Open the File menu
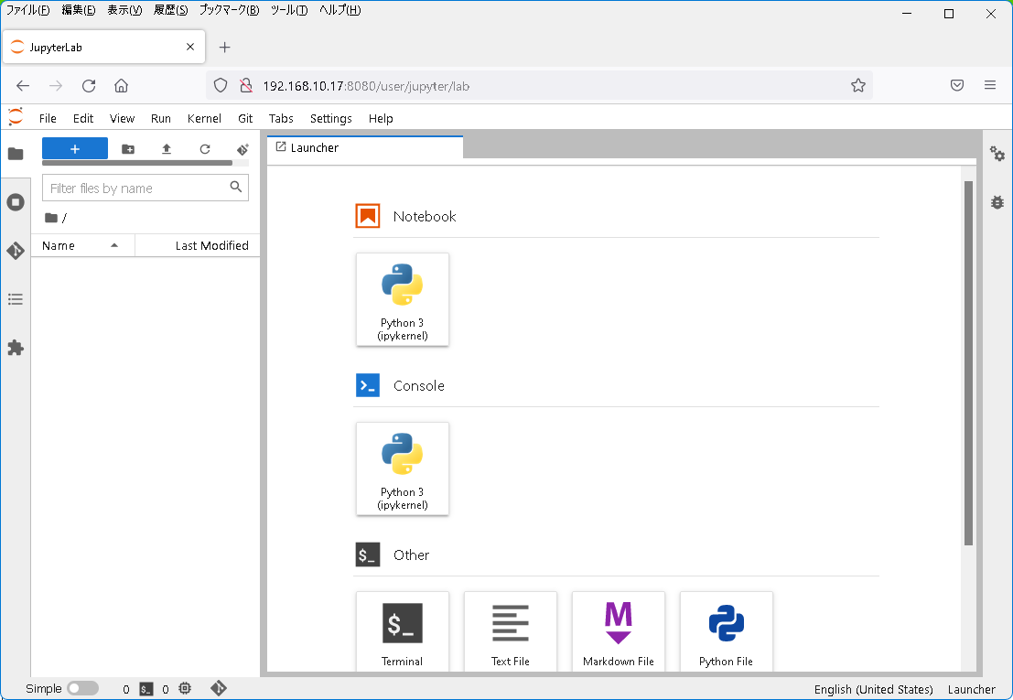Image resolution: width=1013 pixels, height=700 pixels. [48, 118]
